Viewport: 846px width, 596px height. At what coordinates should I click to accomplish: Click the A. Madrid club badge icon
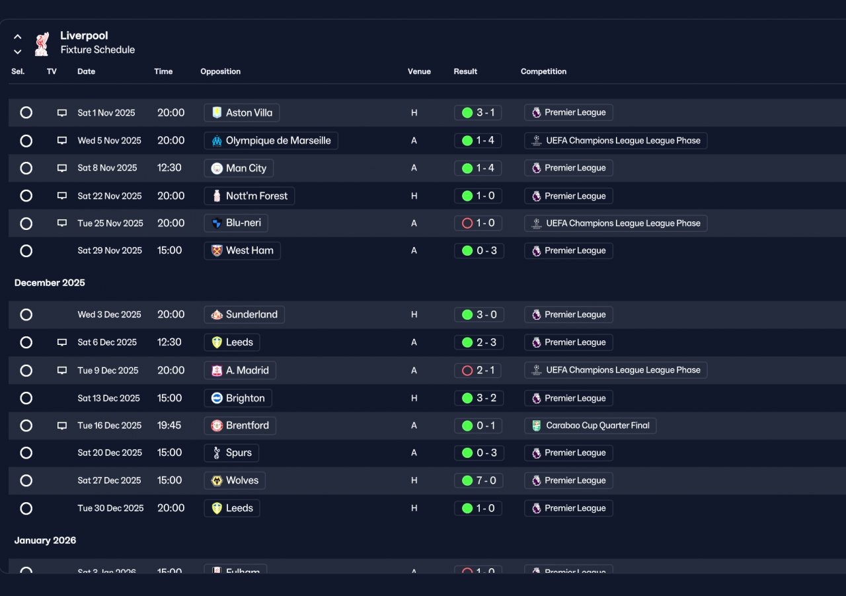click(217, 371)
